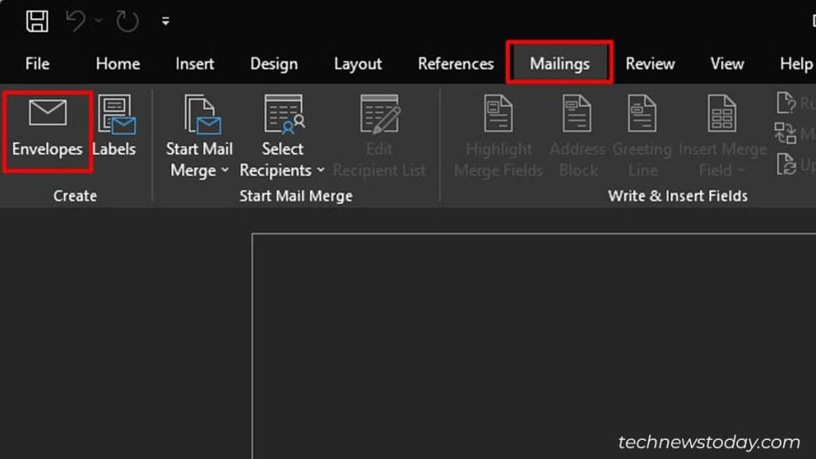
Task: Open the References tab
Action: [x=456, y=64]
